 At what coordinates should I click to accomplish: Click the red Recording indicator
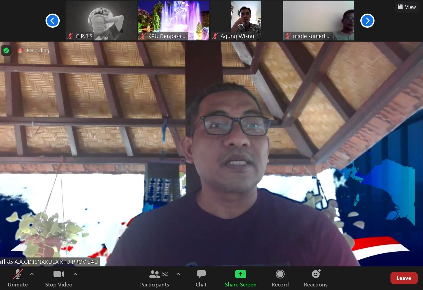[20, 50]
